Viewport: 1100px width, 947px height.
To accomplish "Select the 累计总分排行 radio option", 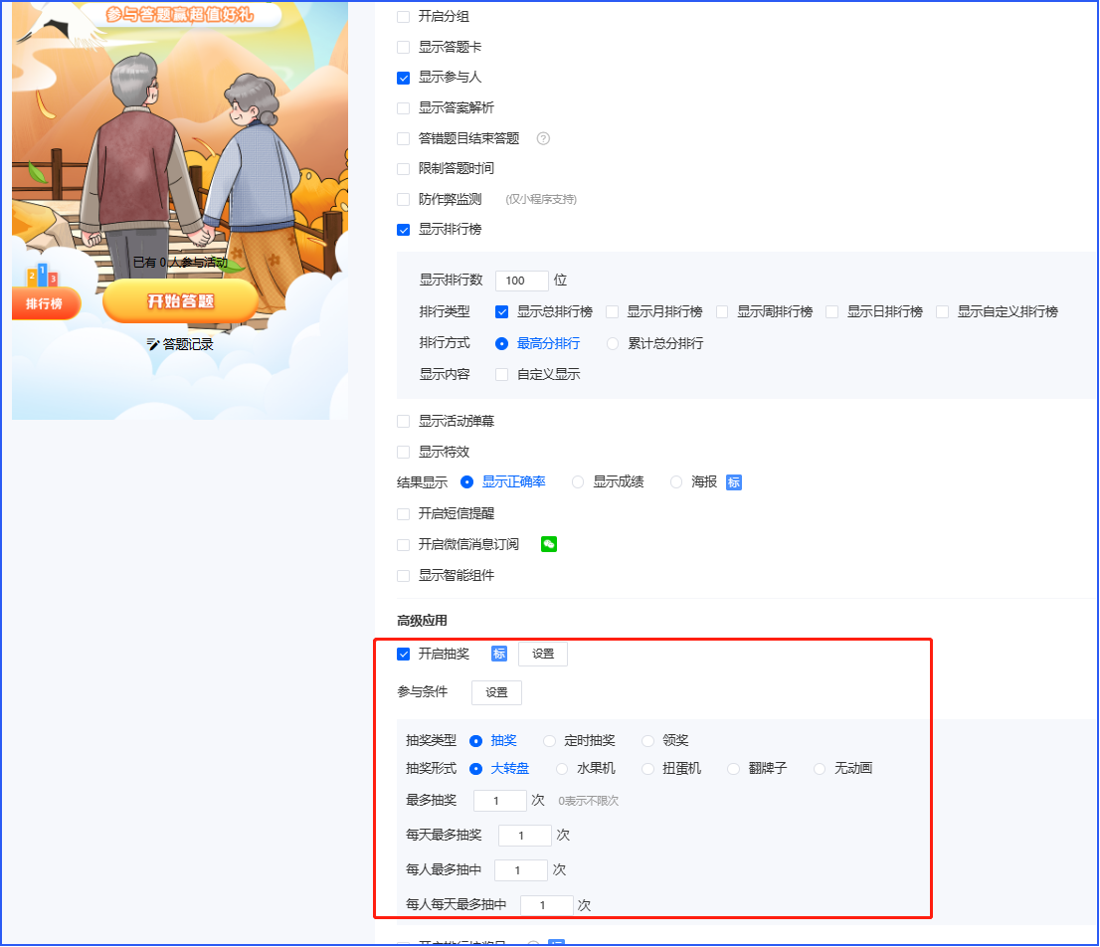I will click(613, 344).
